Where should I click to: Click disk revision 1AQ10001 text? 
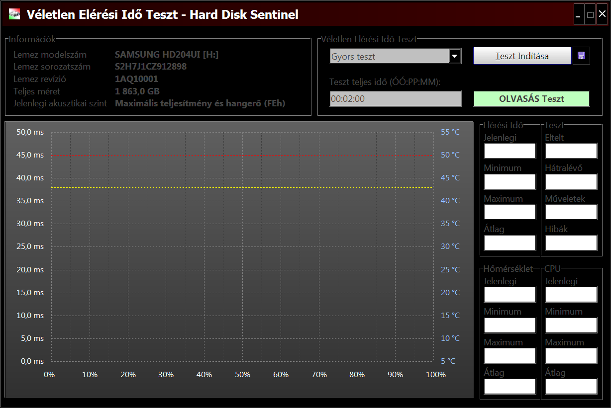[136, 79]
